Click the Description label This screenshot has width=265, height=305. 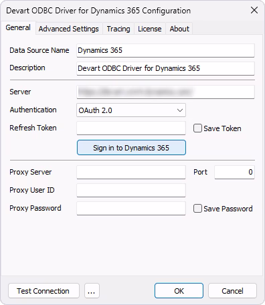click(x=27, y=68)
